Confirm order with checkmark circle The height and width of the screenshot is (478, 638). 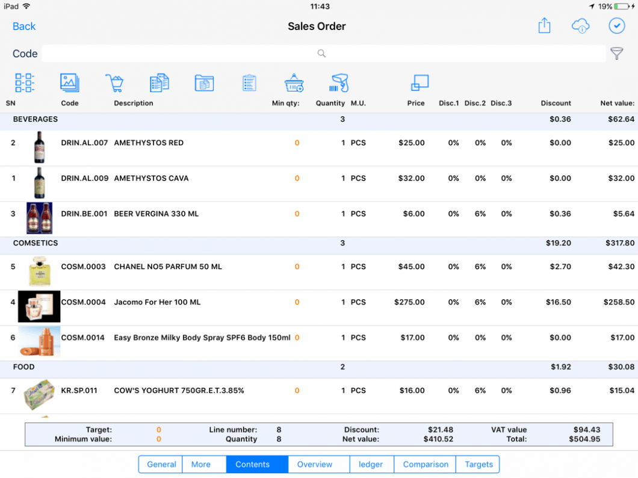(617, 26)
